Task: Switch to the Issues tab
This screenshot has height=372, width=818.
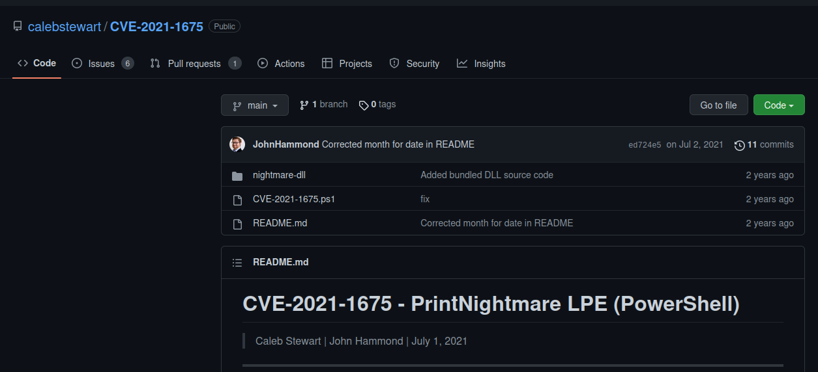Action: point(103,64)
